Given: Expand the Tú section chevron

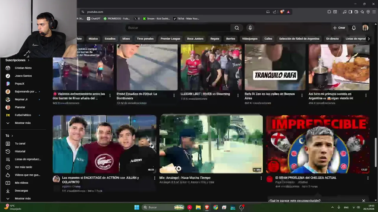Looking at the screenshot, I should pos(12,136).
